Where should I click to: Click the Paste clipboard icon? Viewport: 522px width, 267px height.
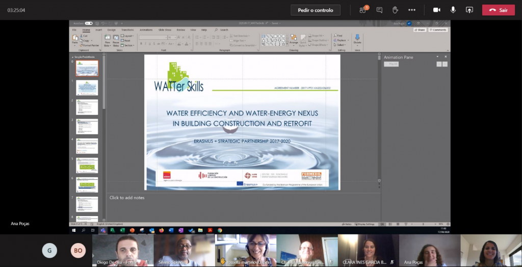[x=75, y=37]
